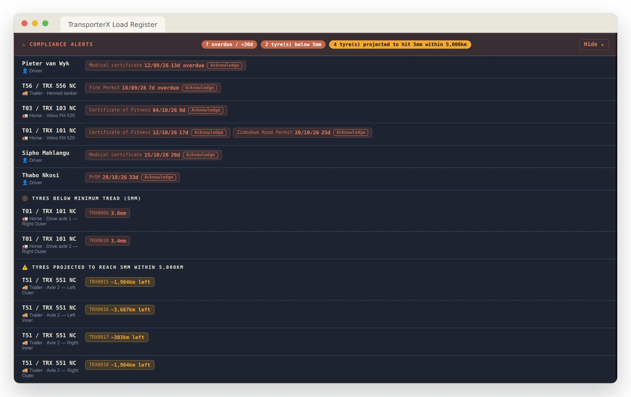Acknowledge Sipho Mahlangu's medical certificate
This screenshot has height=397, width=631.
click(x=201, y=155)
